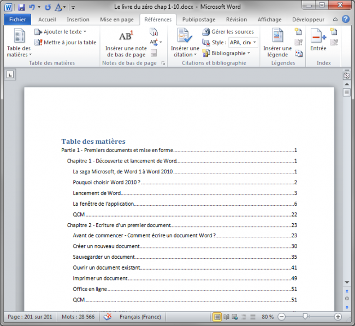The width and height of the screenshot is (355, 326).
Task: Switch to Print Layout view in status bar
Action: tap(217, 317)
